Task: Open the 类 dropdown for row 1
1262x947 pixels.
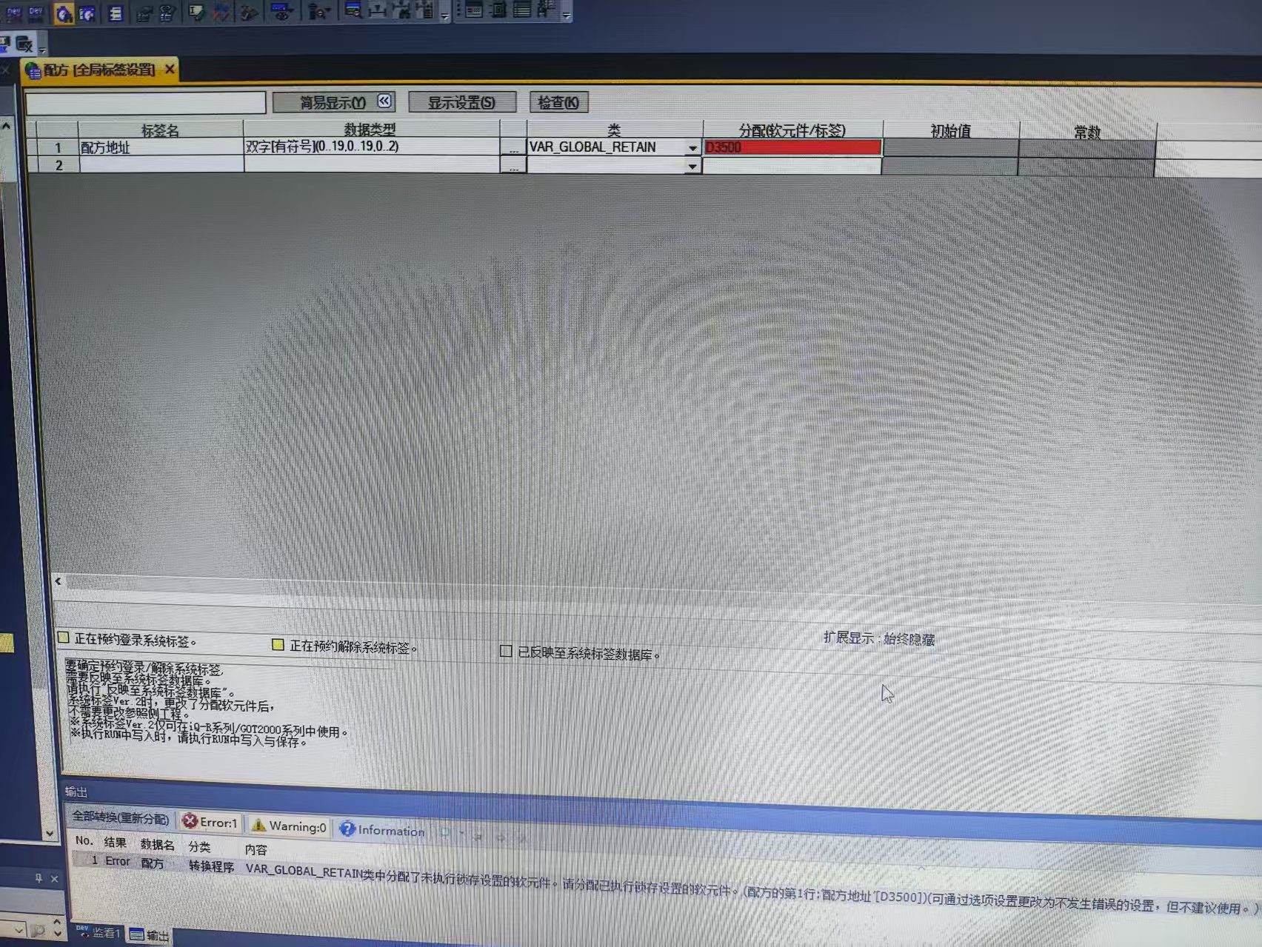Action: tap(692, 148)
